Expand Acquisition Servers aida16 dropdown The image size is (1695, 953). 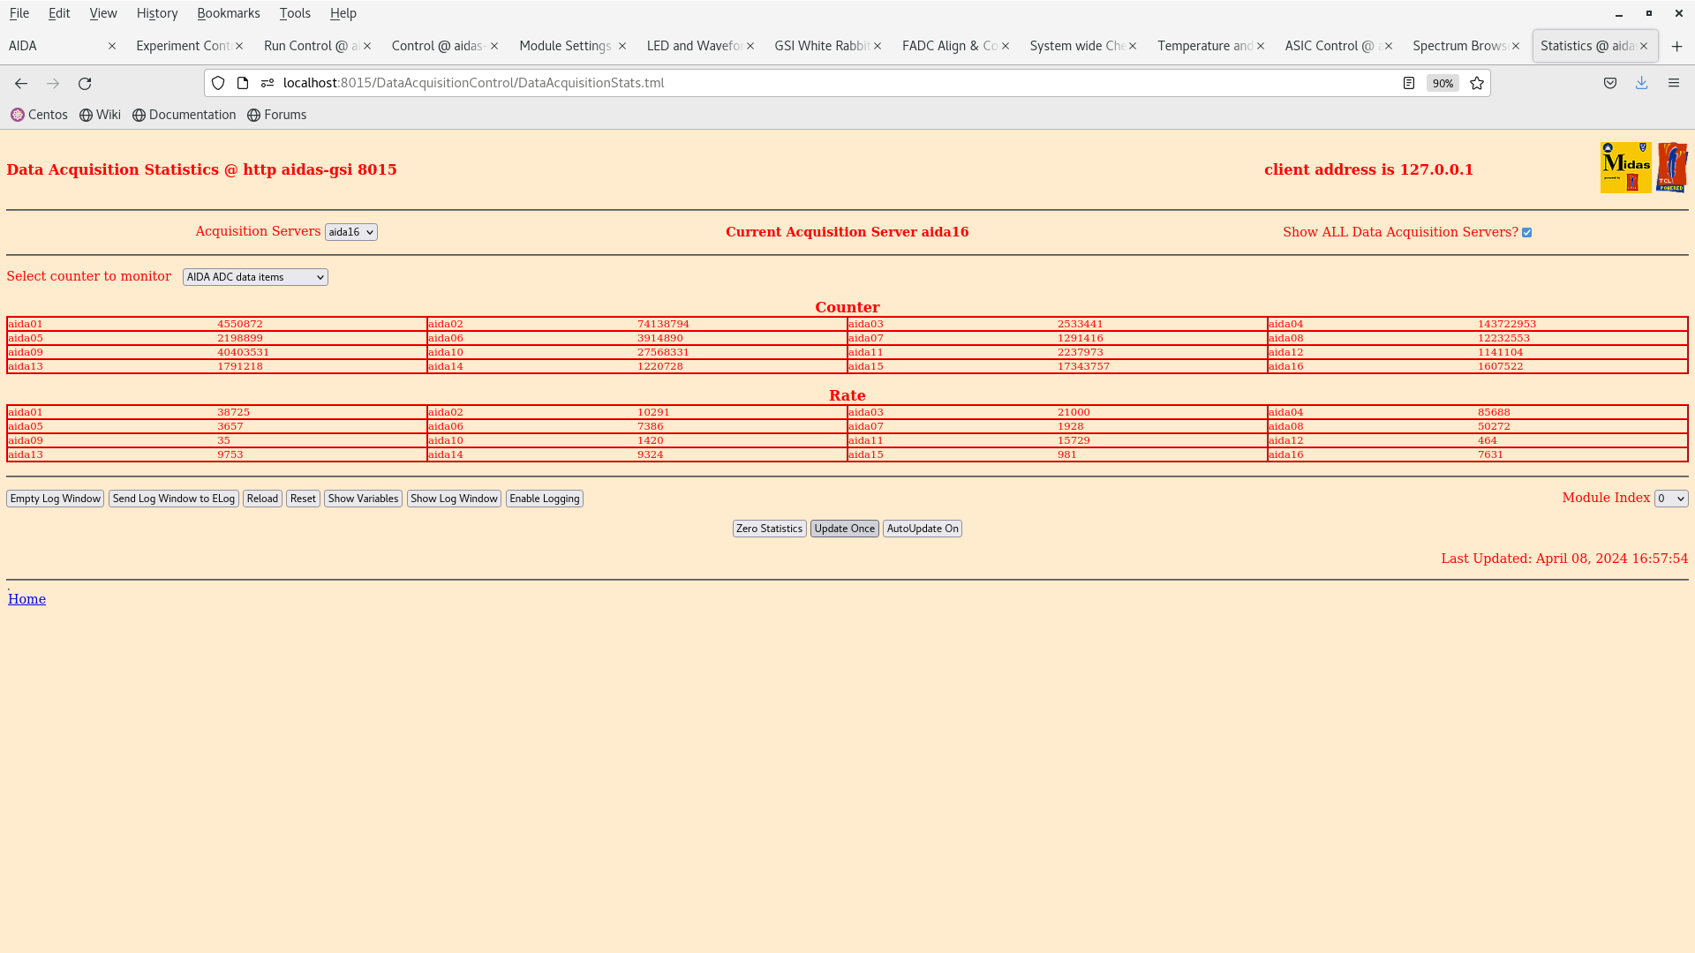click(350, 231)
